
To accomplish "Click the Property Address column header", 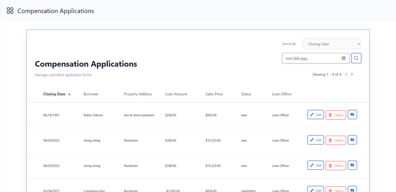I will click(x=138, y=94).
